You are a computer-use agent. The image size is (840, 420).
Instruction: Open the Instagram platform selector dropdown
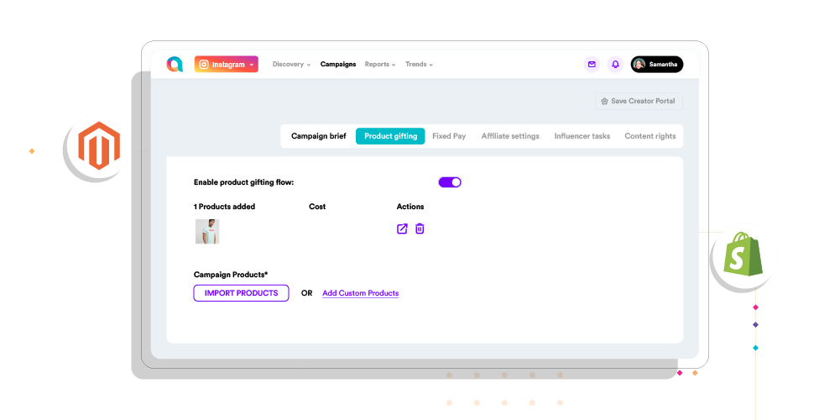tap(226, 65)
